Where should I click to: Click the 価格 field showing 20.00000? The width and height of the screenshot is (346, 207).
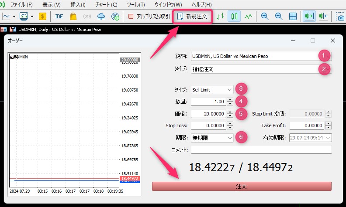coord(208,114)
